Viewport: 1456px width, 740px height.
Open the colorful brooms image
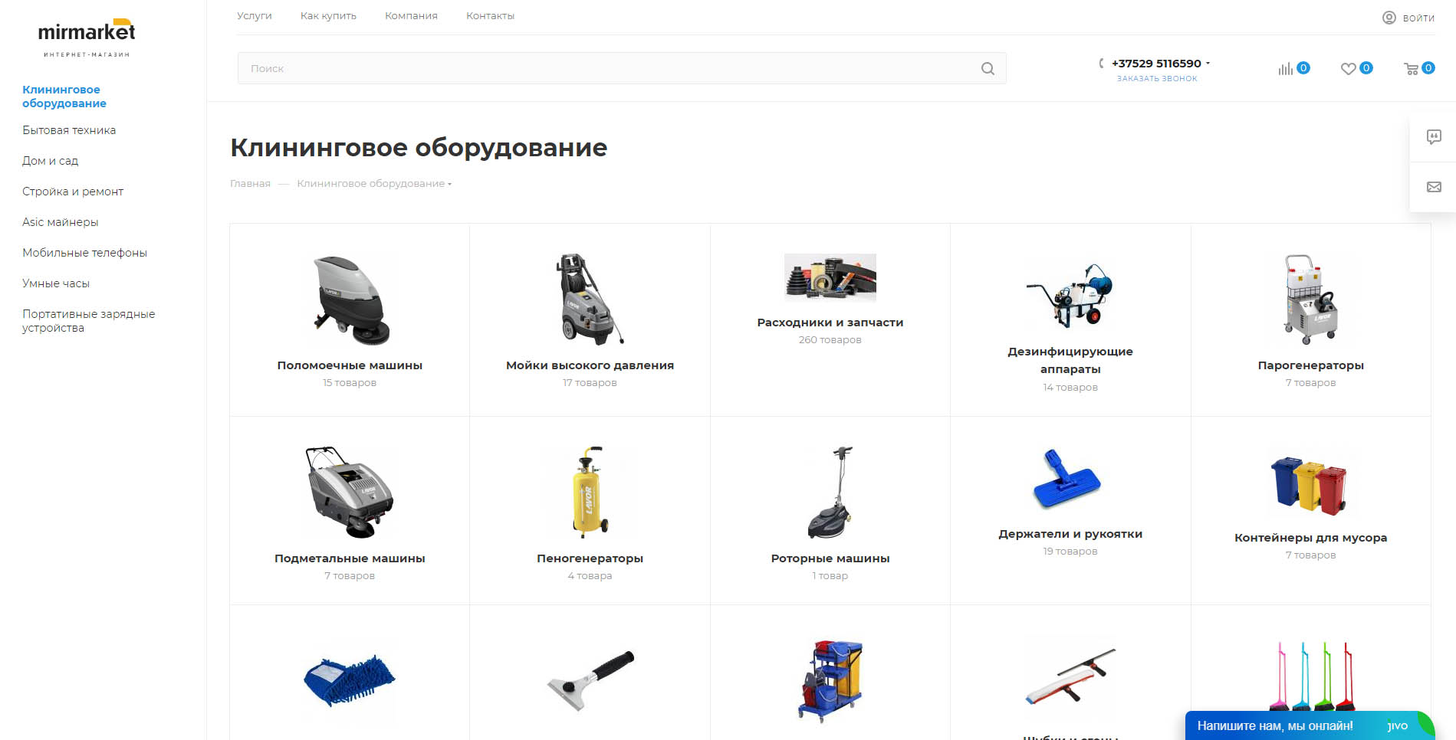[x=1311, y=677]
